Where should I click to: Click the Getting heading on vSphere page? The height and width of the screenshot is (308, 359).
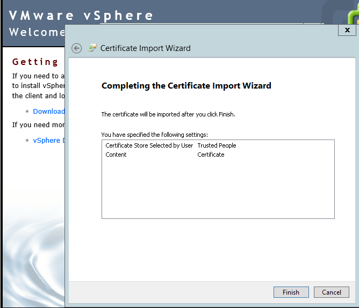click(x=35, y=62)
